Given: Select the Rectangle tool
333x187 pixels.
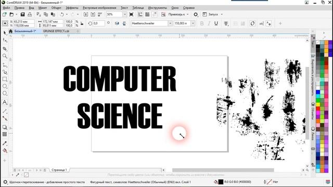Looking at the screenshot, I should pos(5,79).
